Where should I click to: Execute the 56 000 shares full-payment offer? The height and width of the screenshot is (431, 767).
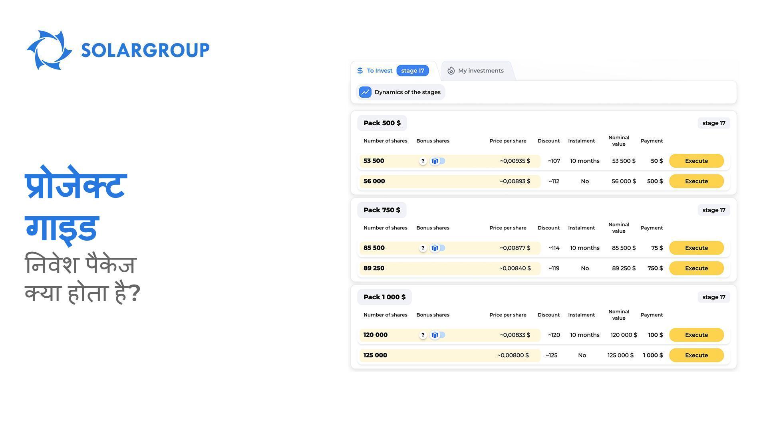pyautogui.click(x=696, y=181)
